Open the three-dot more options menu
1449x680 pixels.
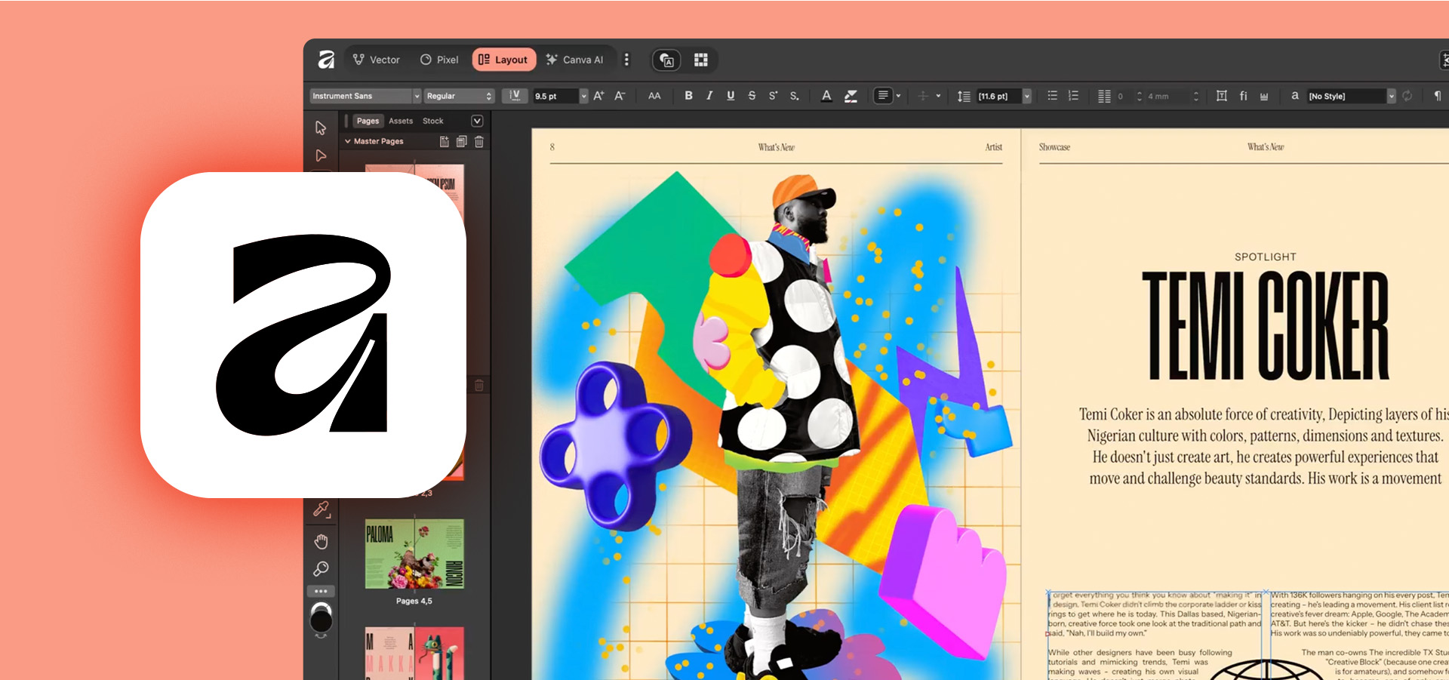pos(626,60)
